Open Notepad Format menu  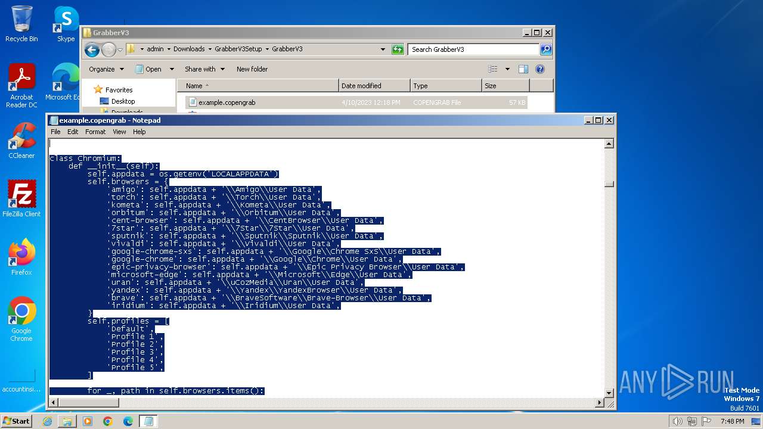pyautogui.click(x=95, y=132)
